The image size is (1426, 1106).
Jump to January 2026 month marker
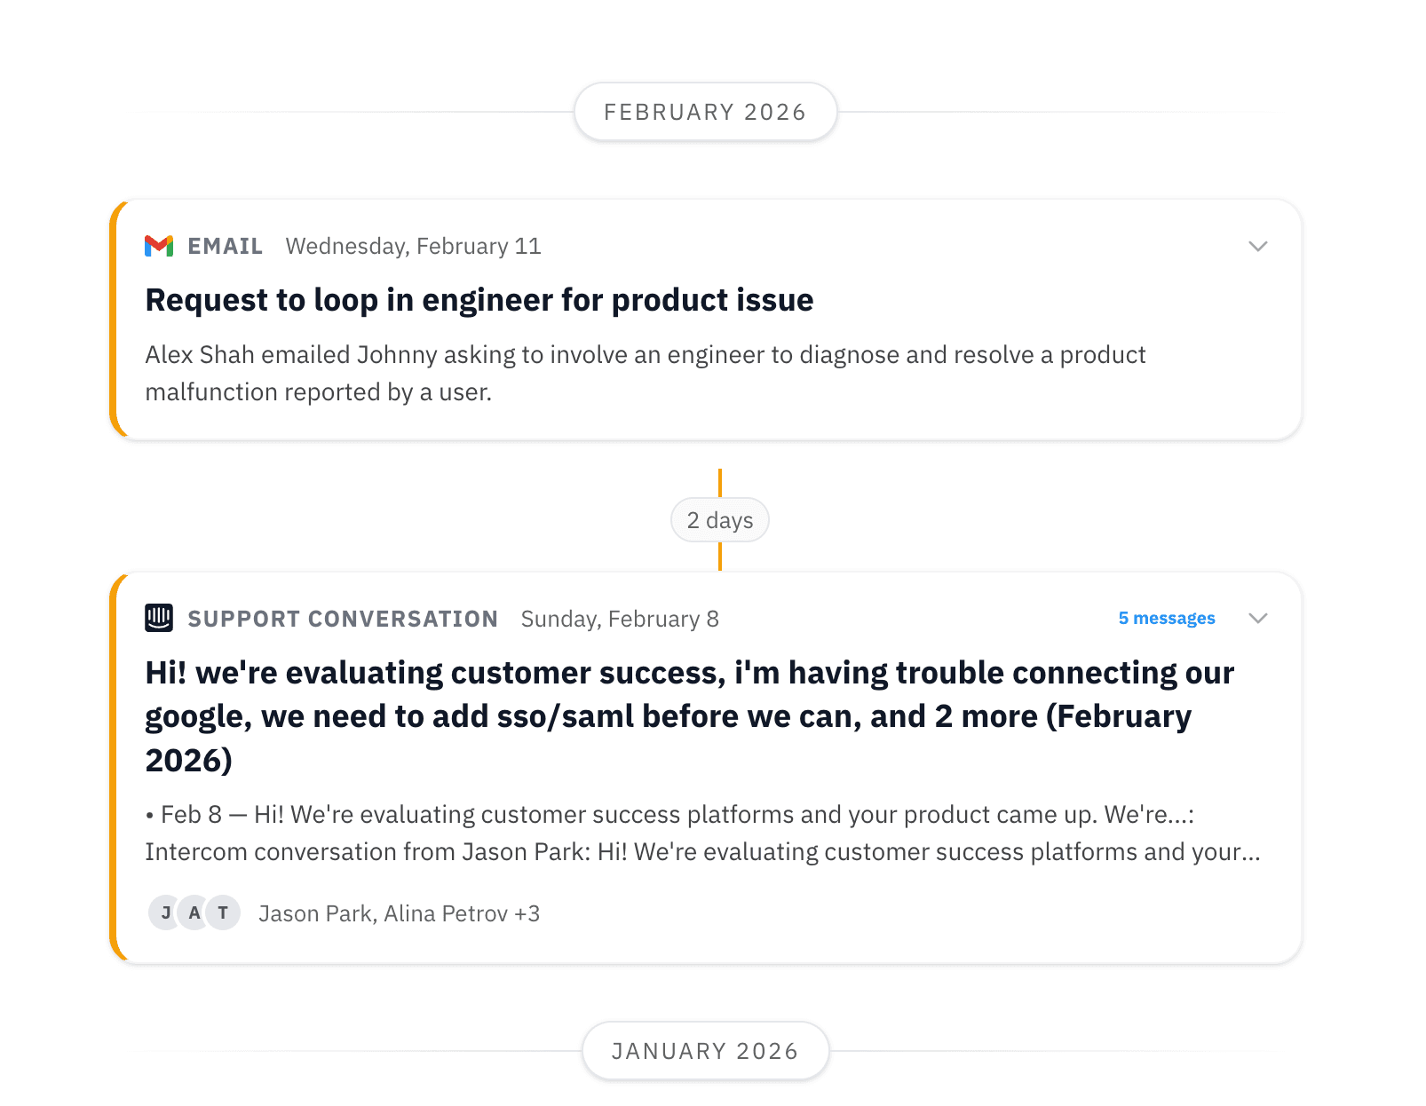pyautogui.click(x=705, y=1051)
